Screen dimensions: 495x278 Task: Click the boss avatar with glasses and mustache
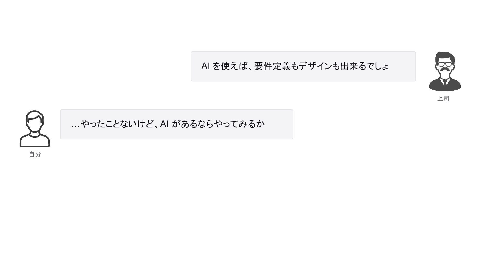click(445, 71)
